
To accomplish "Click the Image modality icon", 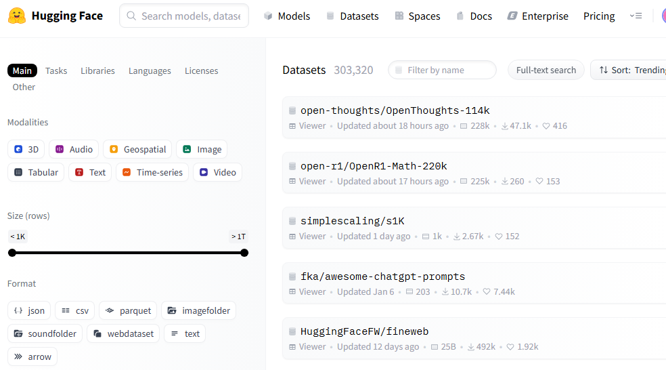I will coord(187,149).
